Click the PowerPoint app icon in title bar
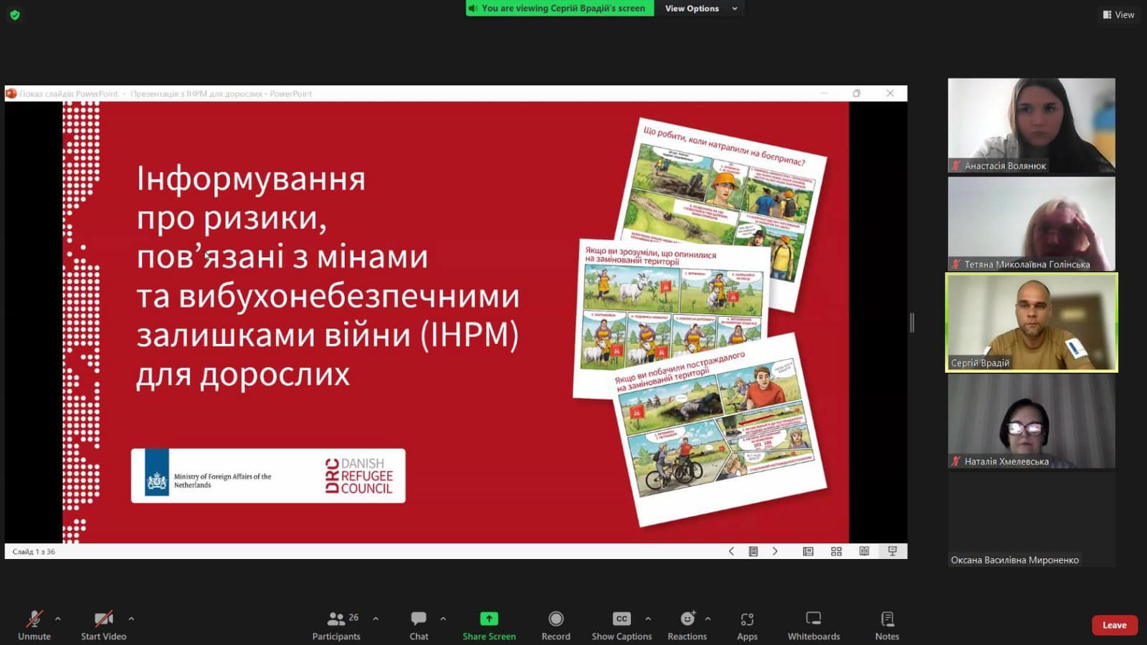 click(x=11, y=93)
